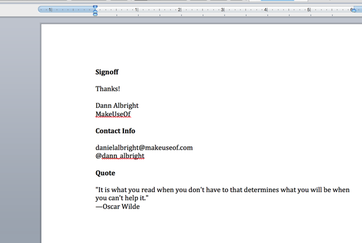The image size is (362, 243).
Task: Click the danielalbright@makeuseof.com email text
Action: pyautogui.click(x=144, y=148)
